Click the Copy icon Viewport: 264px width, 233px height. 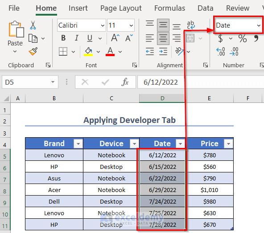pyautogui.click(x=33, y=38)
